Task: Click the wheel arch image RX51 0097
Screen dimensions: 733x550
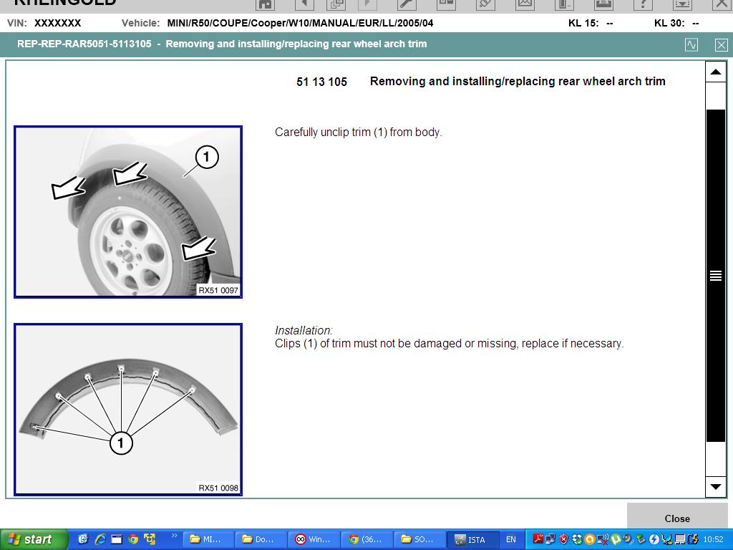Action: pyautogui.click(x=128, y=212)
